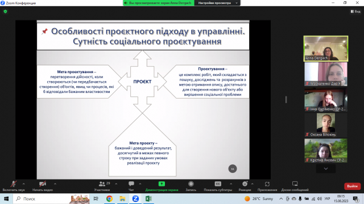The width and height of the screenshot is (364, 204).
Task: Show hidden system tray icons
Action: 281,199
